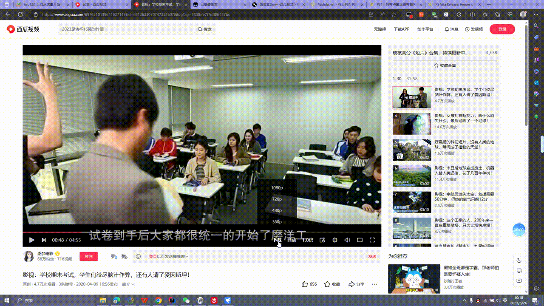Click the 搜索 search button
Screen dimensions: 544x306
click(x=204, y=29)
